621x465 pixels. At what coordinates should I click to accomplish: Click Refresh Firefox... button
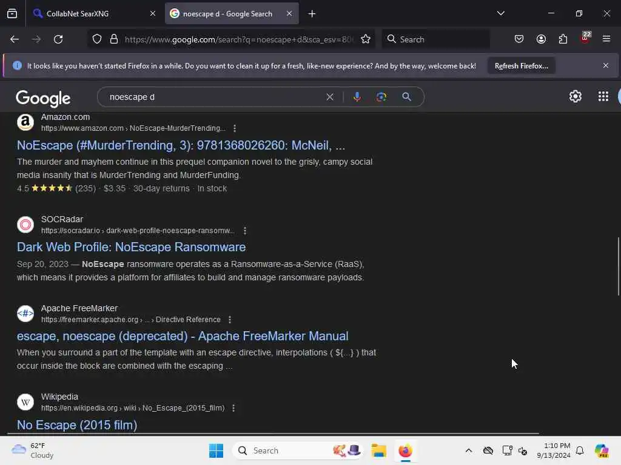(x=521, y=65)
